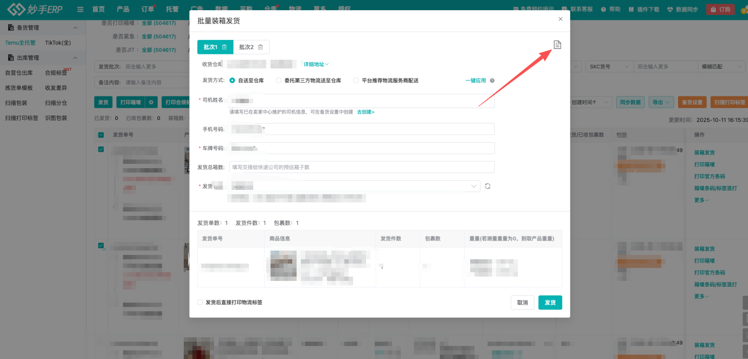The height and width of the screenshot is (359, 748).
Task: Choose 平台推荐物流服务商配送 option
Action: pyautogui.click(x=356, y=80)
